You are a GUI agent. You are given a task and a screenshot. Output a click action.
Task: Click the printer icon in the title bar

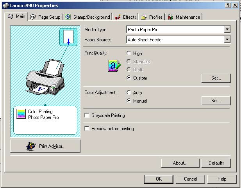tap(5, 5)
